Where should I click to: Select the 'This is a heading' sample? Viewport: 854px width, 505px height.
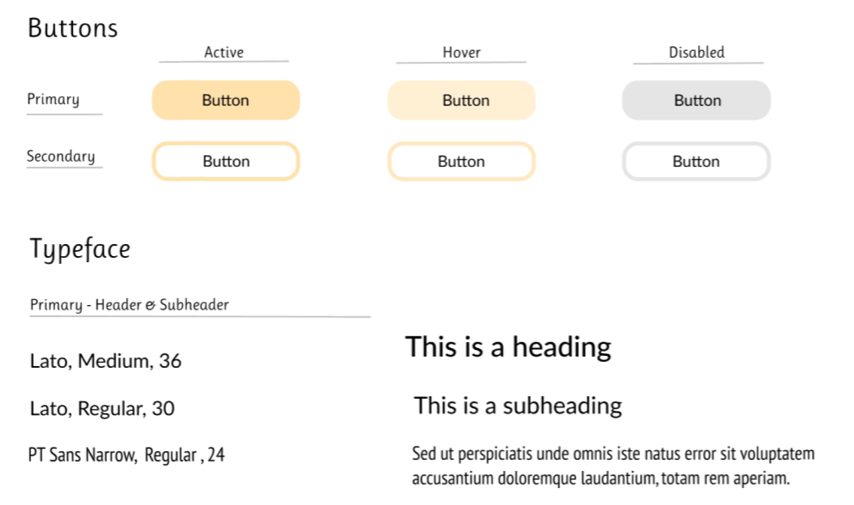click(x=508, y=347)
